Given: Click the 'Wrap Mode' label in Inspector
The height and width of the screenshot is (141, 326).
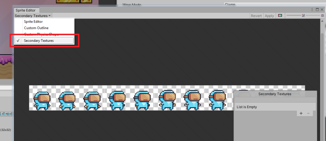Looking at the screenshot, I should (x=131, y=4).
